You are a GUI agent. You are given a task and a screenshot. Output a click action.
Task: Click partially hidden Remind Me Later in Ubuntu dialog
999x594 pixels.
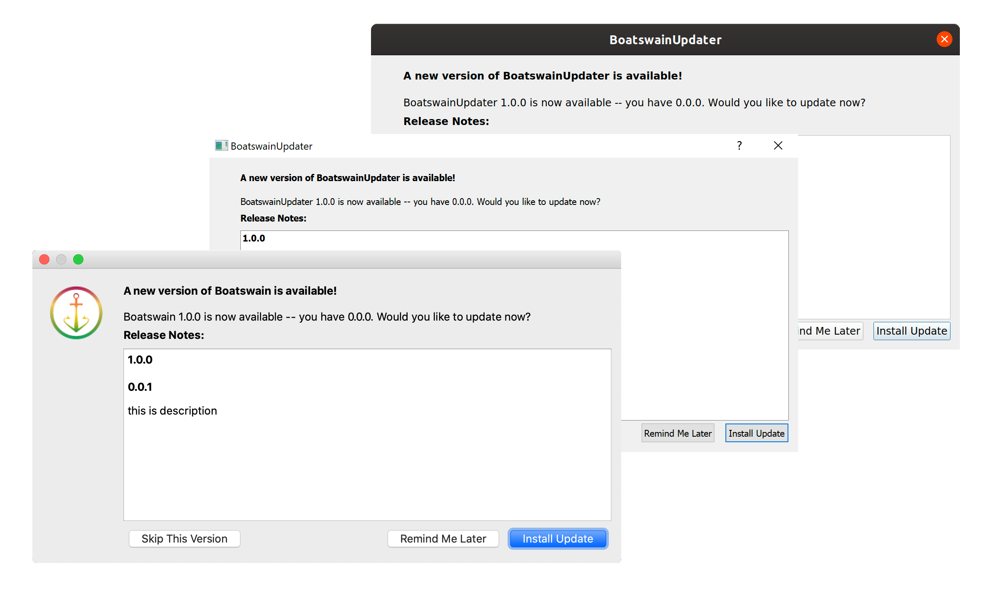(x=830, y=331)
